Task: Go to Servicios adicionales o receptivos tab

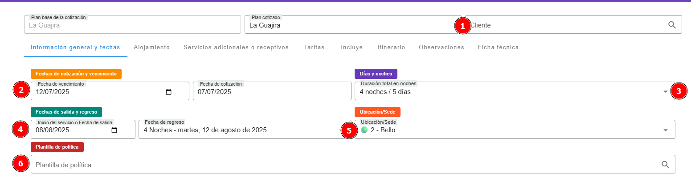Action: click(x=236, y=47)
